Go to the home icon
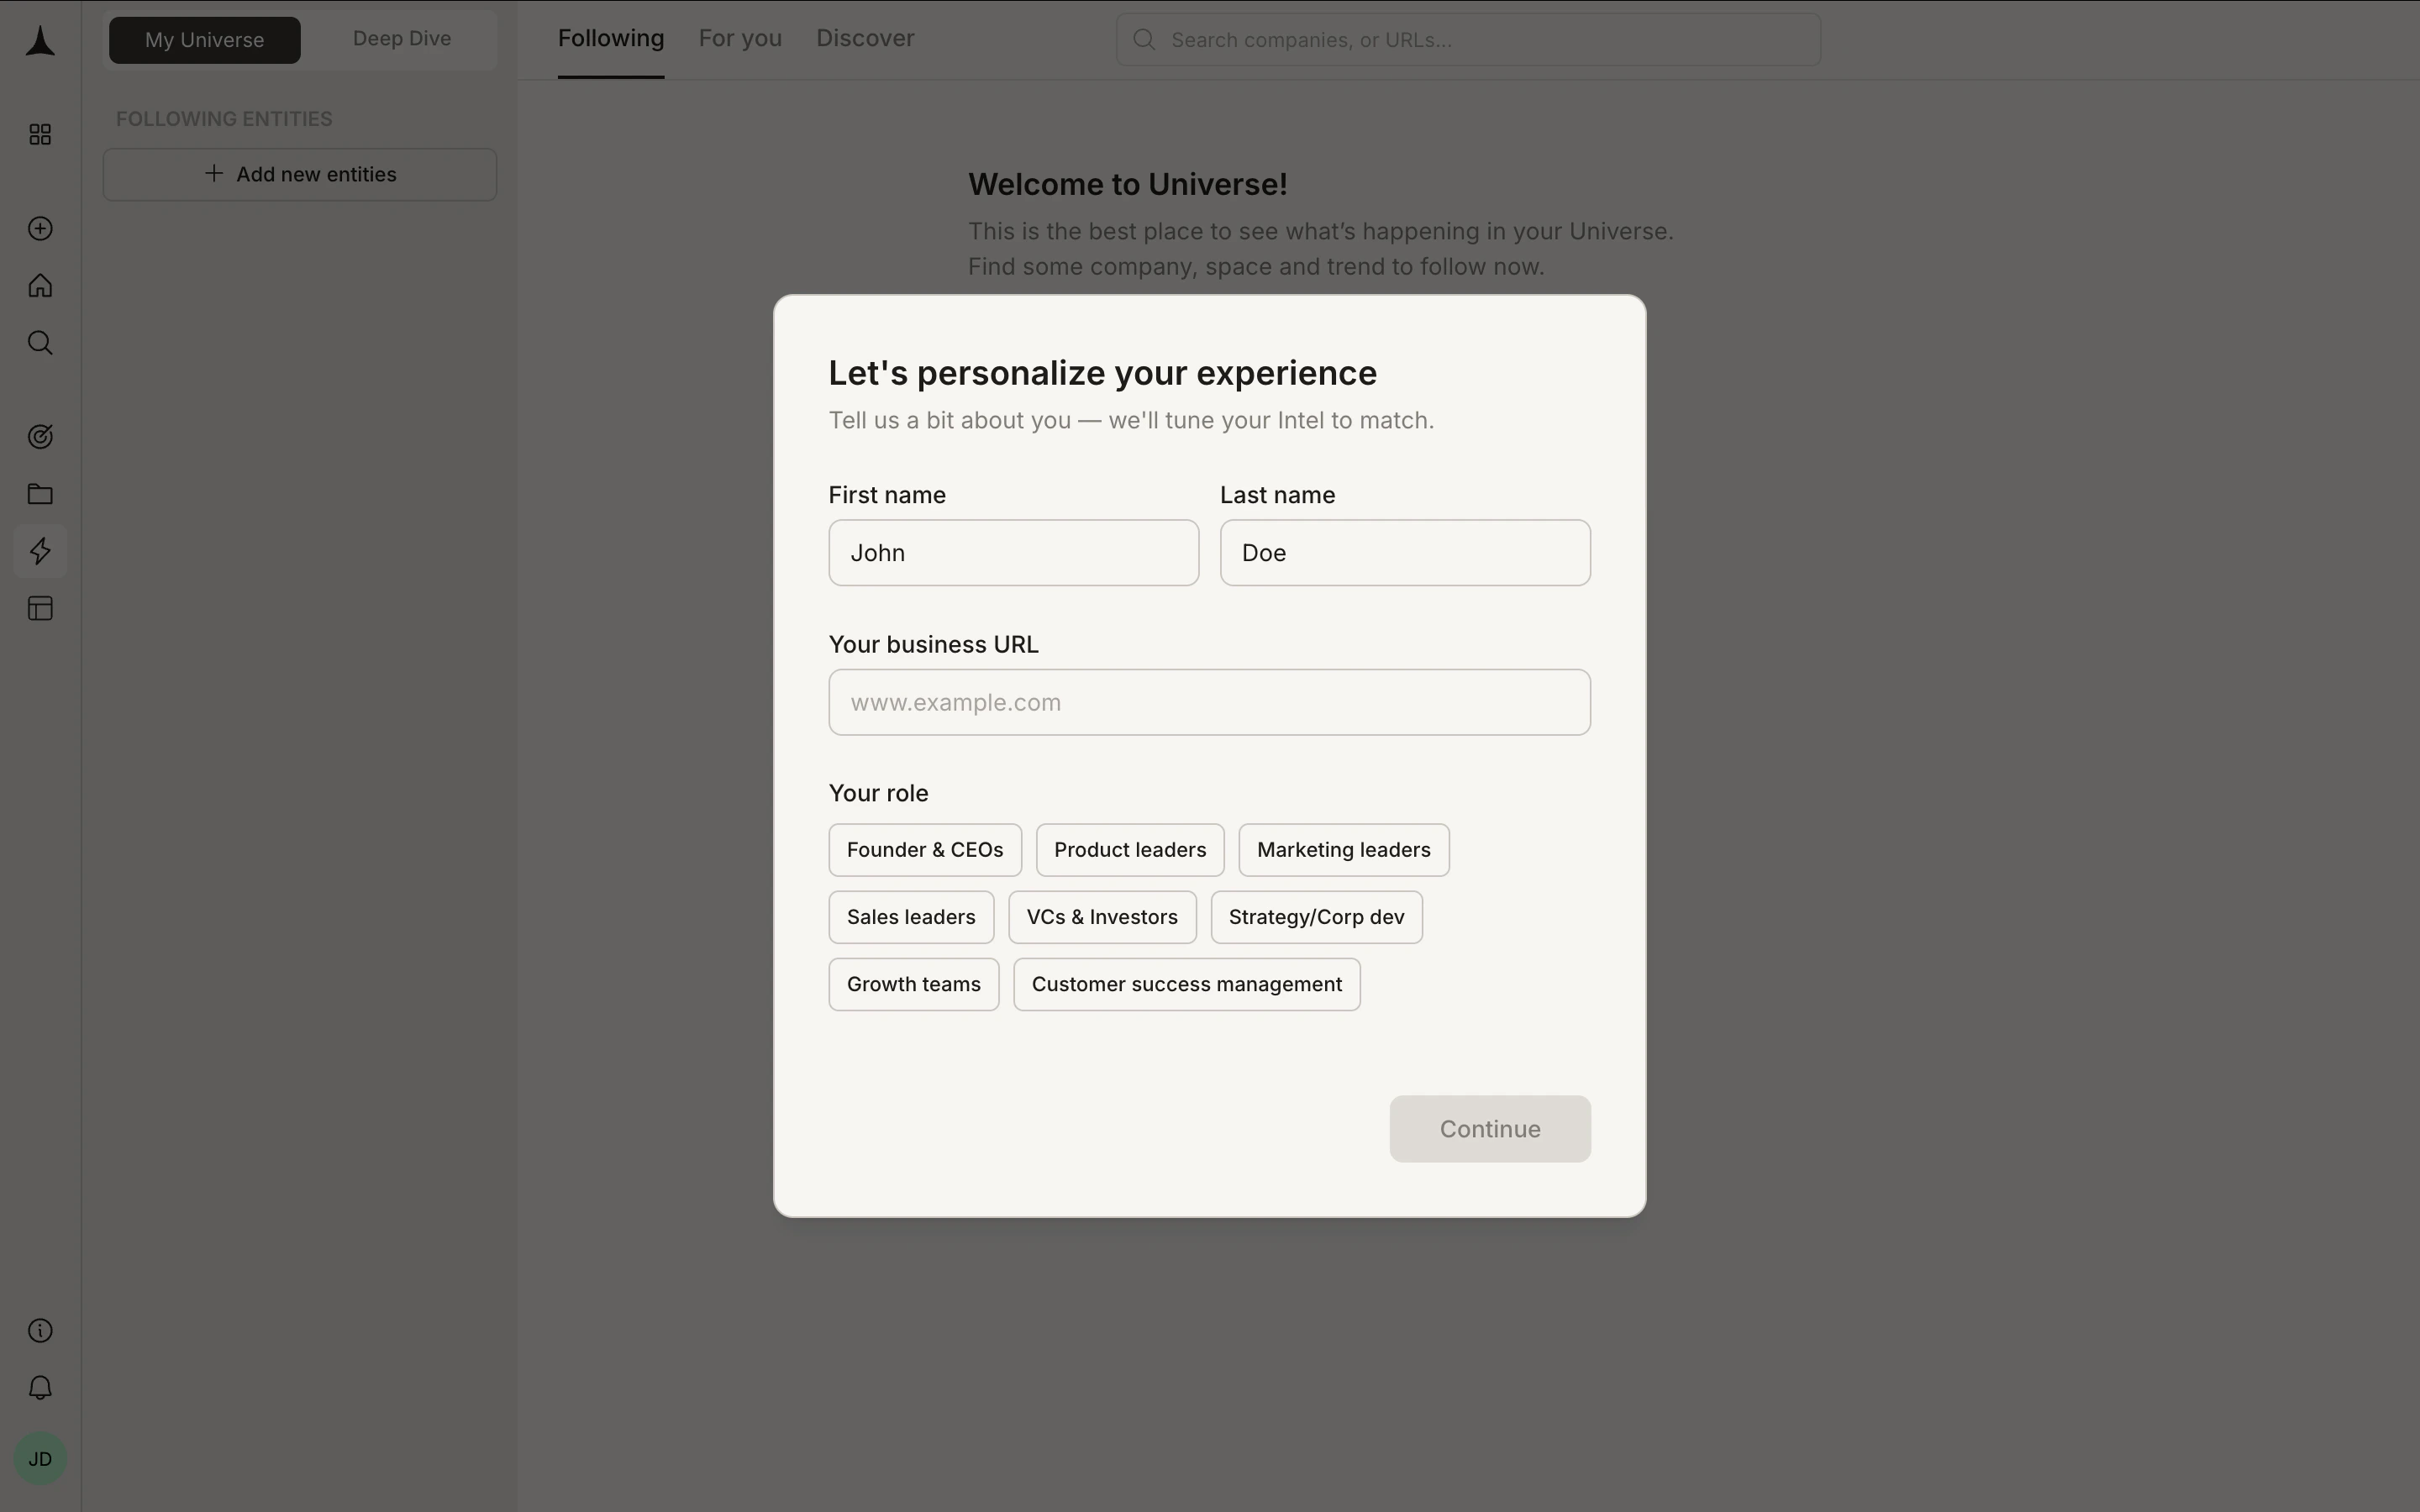This screenshot has height=1512, width=2420. [x=40, y=286]
